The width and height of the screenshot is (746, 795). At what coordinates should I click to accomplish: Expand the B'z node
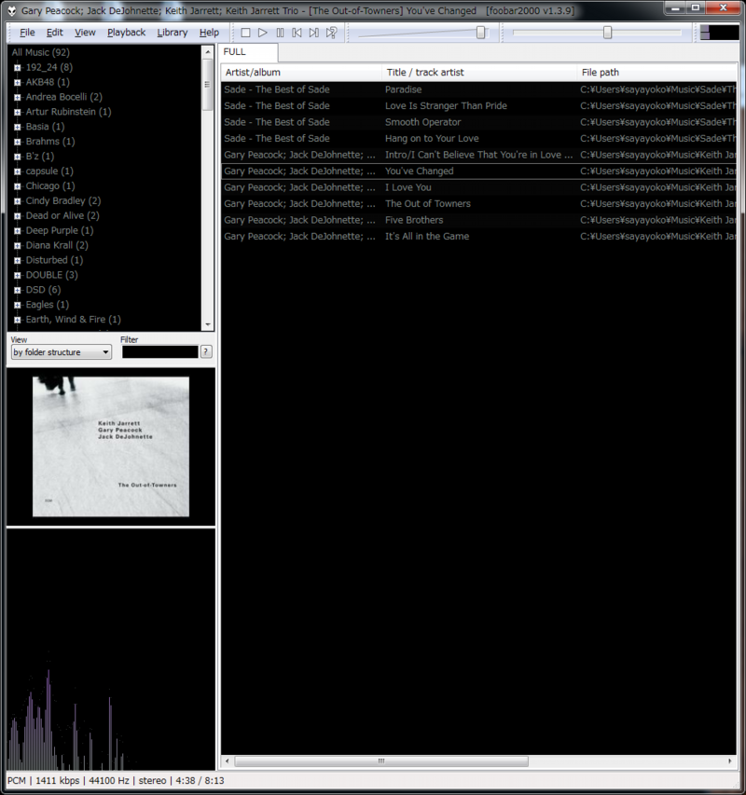pyautogui.click(x=18, y=157)
